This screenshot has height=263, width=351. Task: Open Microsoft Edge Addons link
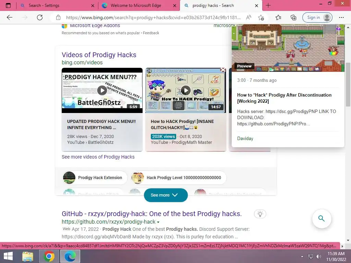tap(95, 26)
